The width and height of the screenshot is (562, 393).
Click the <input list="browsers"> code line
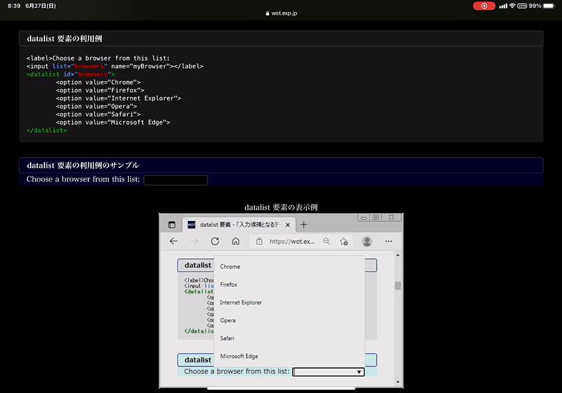point(115,66)
